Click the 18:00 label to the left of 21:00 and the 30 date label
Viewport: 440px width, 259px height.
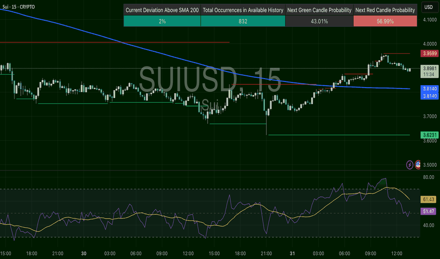(32, 253)
